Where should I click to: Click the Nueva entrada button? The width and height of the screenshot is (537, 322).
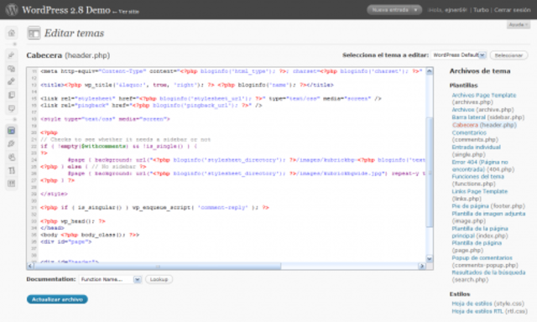click(x=389, y=10)
